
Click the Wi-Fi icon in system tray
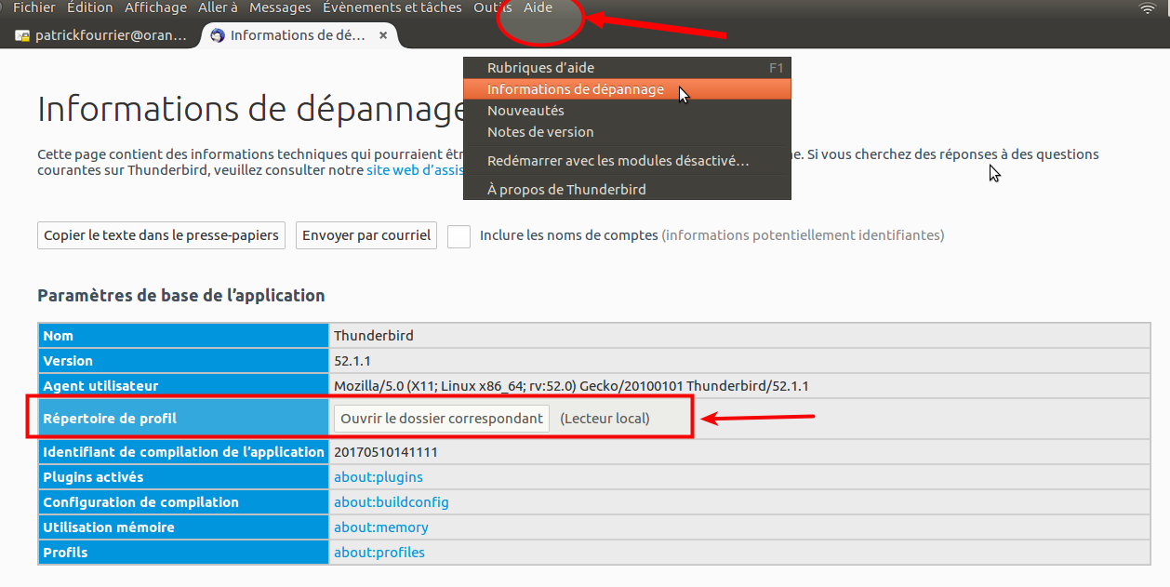(x=1148, y=8)
